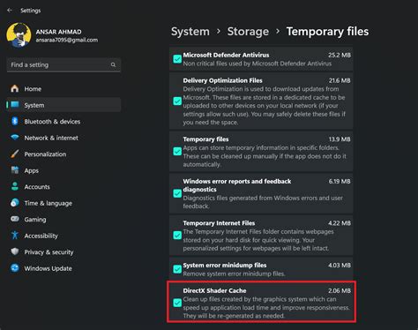Click the Windows Update sync icon
Viewport: 418px width, 330px height.
pos(15,268)
